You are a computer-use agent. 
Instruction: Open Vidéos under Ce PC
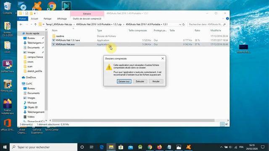tap(31, 117)
